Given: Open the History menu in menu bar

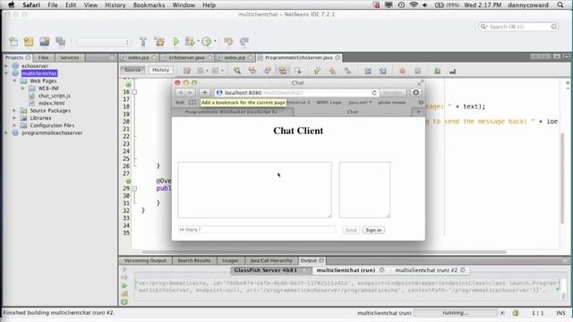Looking at the screenshot, I should pyautogui.click(x=115, y=5).
